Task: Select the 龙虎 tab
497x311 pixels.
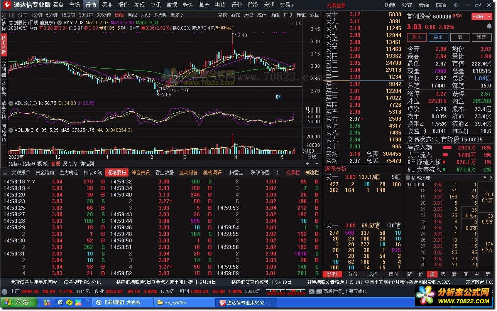Action: tap(373, 274)
